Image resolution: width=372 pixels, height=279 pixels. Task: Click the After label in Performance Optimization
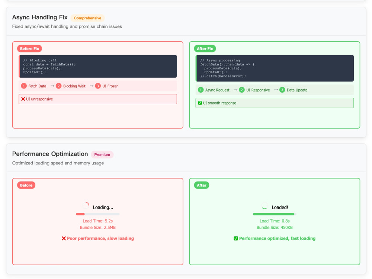[x=201, y=185]
